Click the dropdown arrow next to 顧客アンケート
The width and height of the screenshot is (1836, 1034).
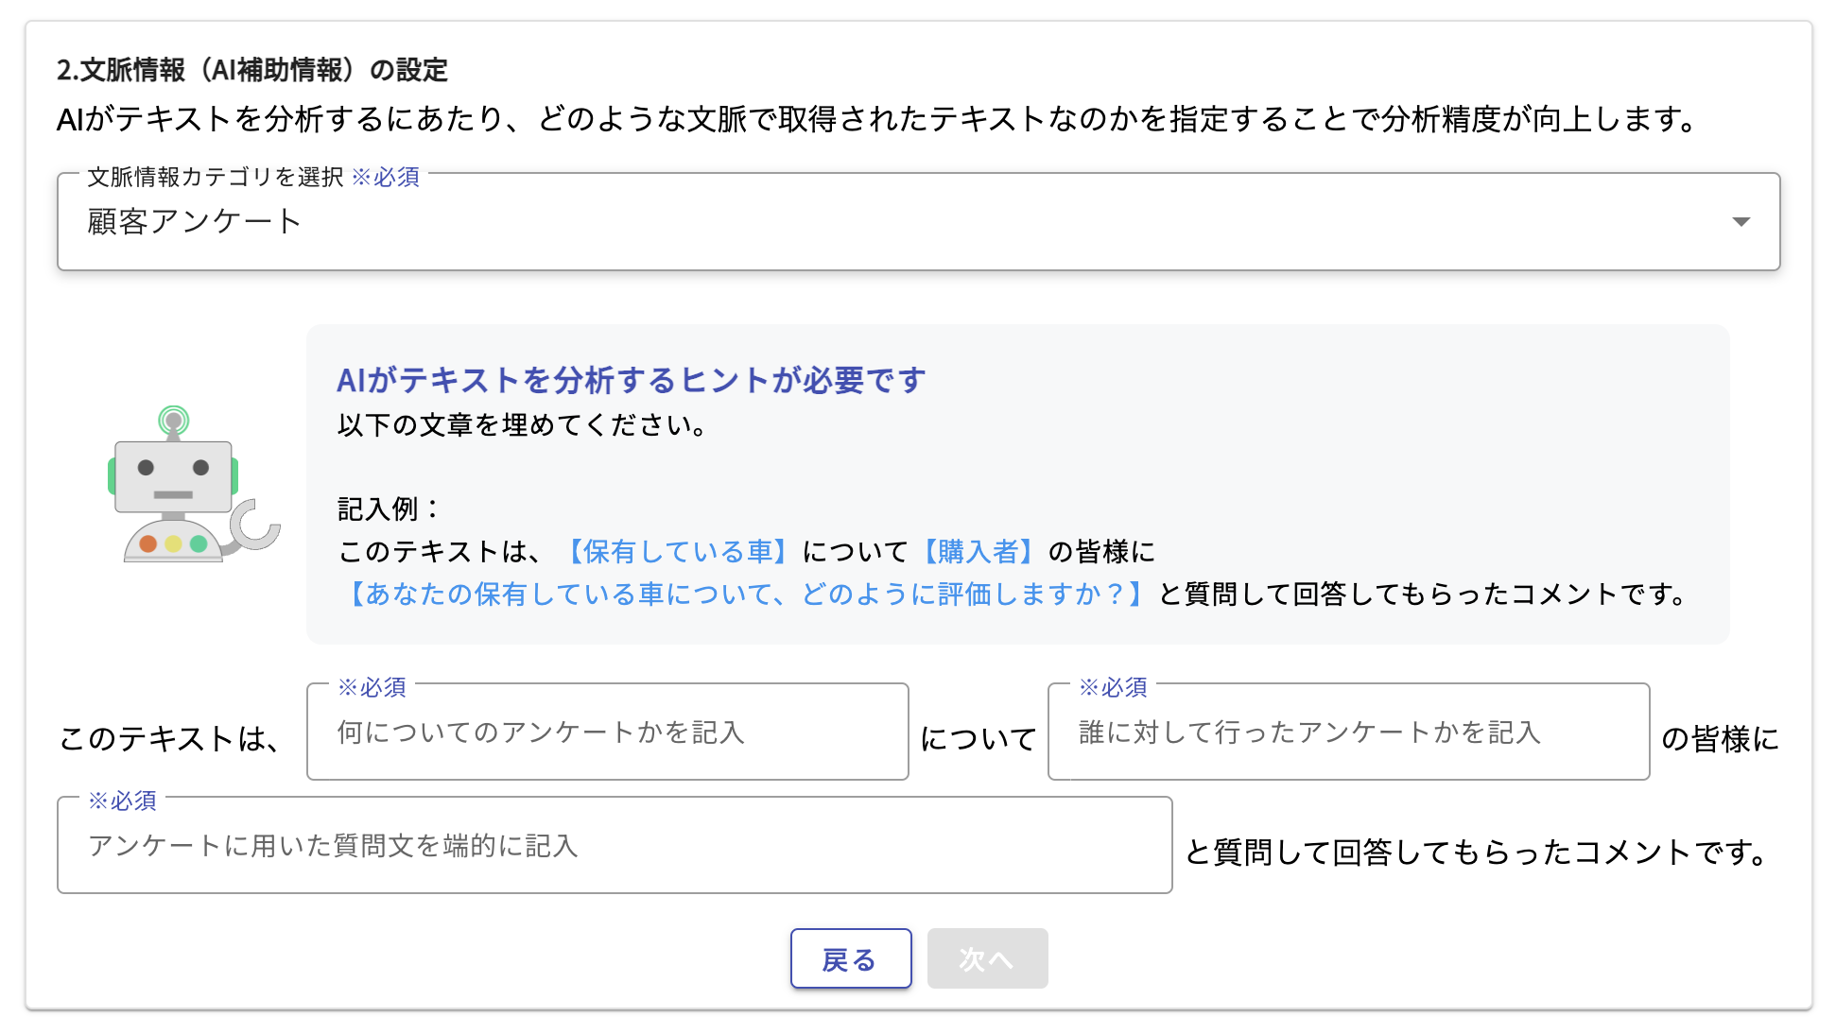[x=1742, y=223]
